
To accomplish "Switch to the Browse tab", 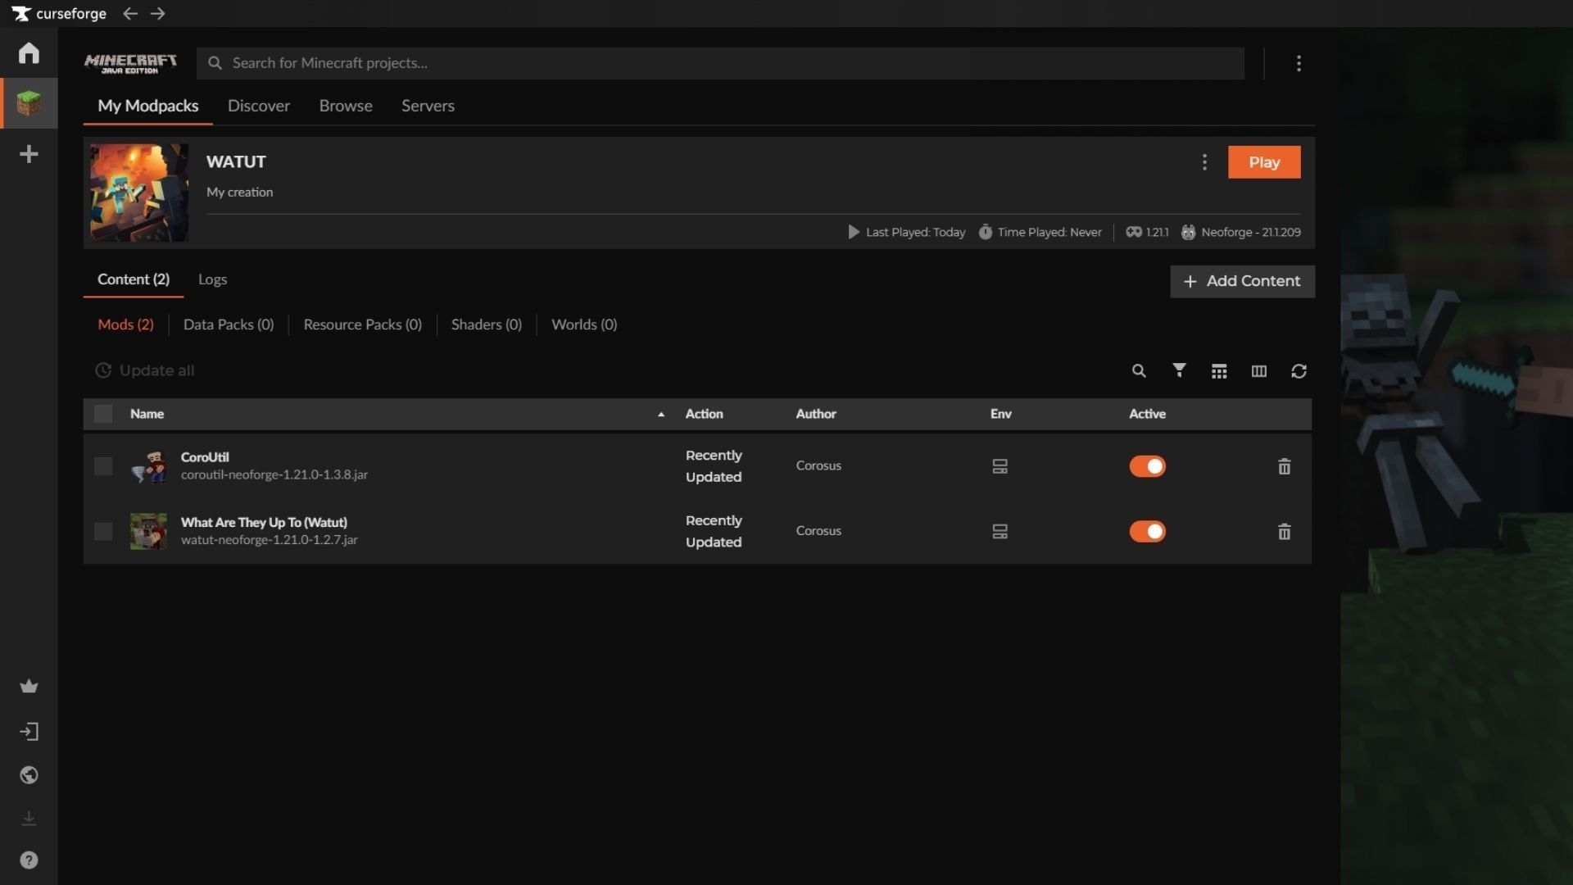I will click(346, 106).
